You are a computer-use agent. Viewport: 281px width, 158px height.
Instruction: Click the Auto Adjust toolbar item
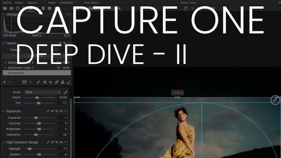[92, 3]
